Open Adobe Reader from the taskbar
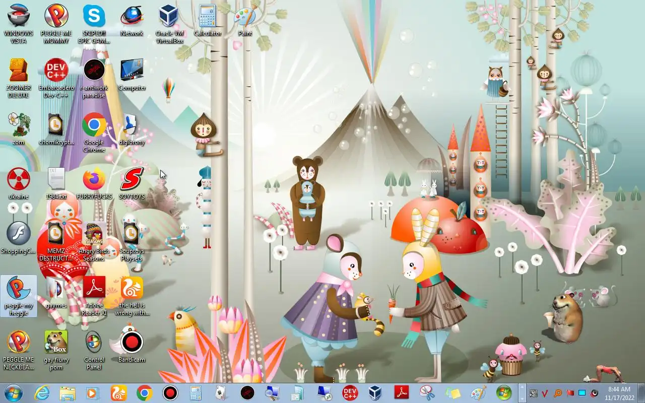The height and width of the screenshot is (403, 645). pyautogui.click(x=401, y=393)
